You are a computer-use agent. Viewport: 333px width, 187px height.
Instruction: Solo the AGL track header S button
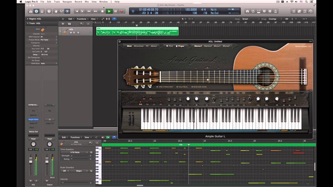[x=74, y=33]
